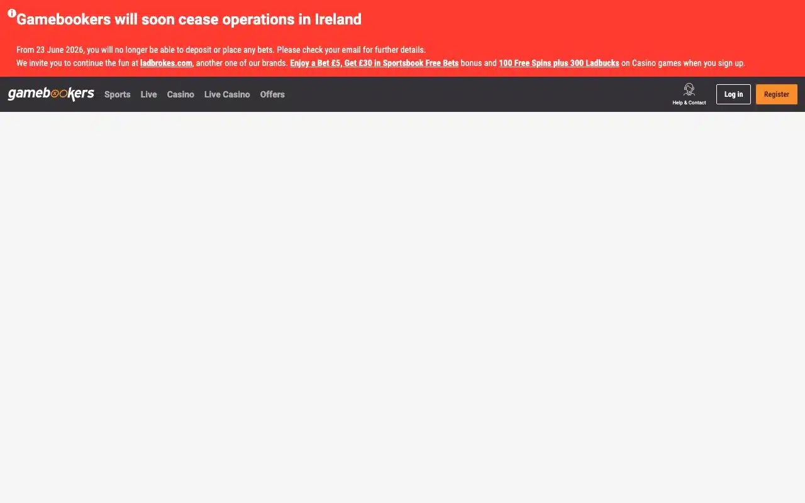Open the Help & Contact headset icon
This screenshot has width=805, height=503.
(689, 90)
